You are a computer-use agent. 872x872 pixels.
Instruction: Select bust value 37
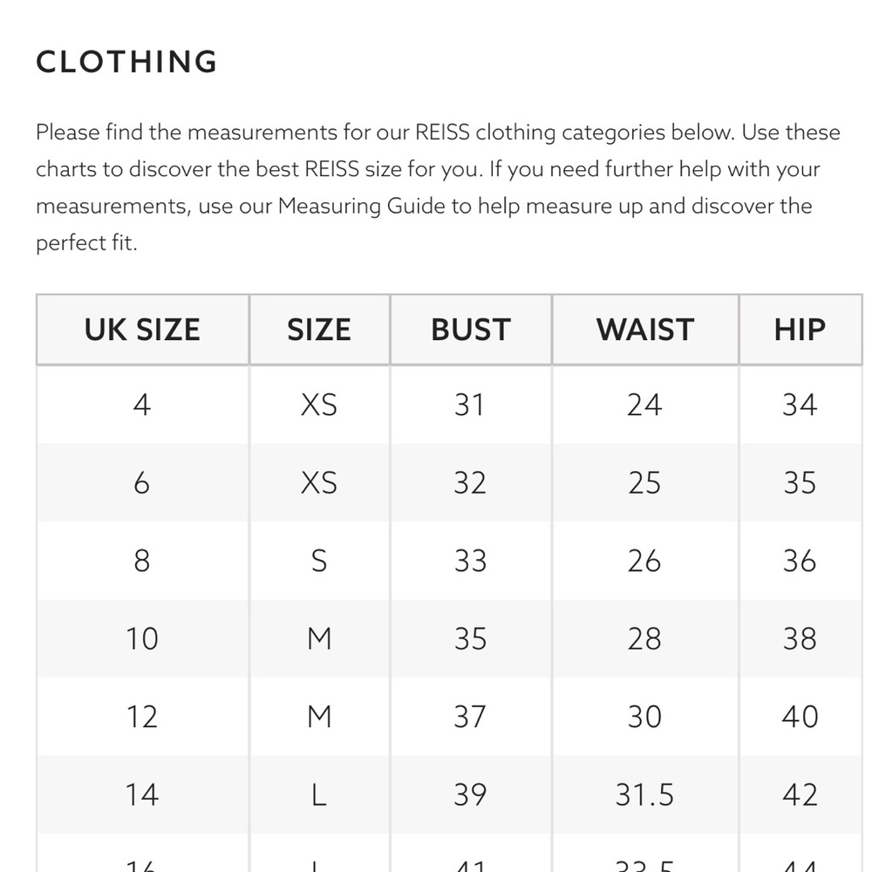tap(471, 716)
